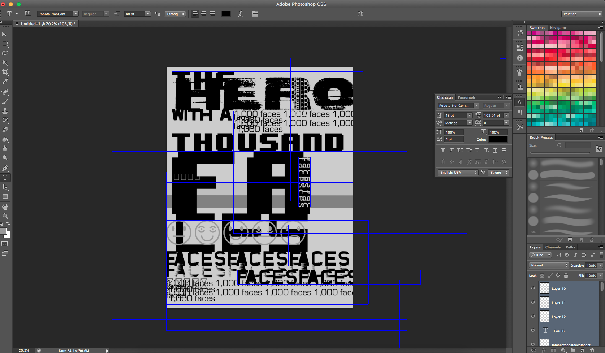The height and width of the screenshot is (353, 605).
Task: Open anti-aliasing Strong dropdown in options bar
Action: [176, 14]
